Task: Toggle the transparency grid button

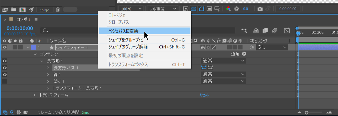Action: click(194, 9)
